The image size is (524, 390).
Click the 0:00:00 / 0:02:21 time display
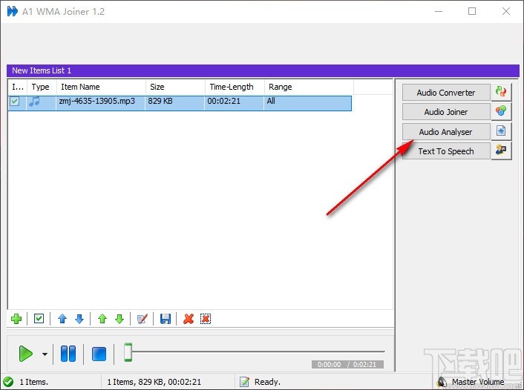click(347, 364)
